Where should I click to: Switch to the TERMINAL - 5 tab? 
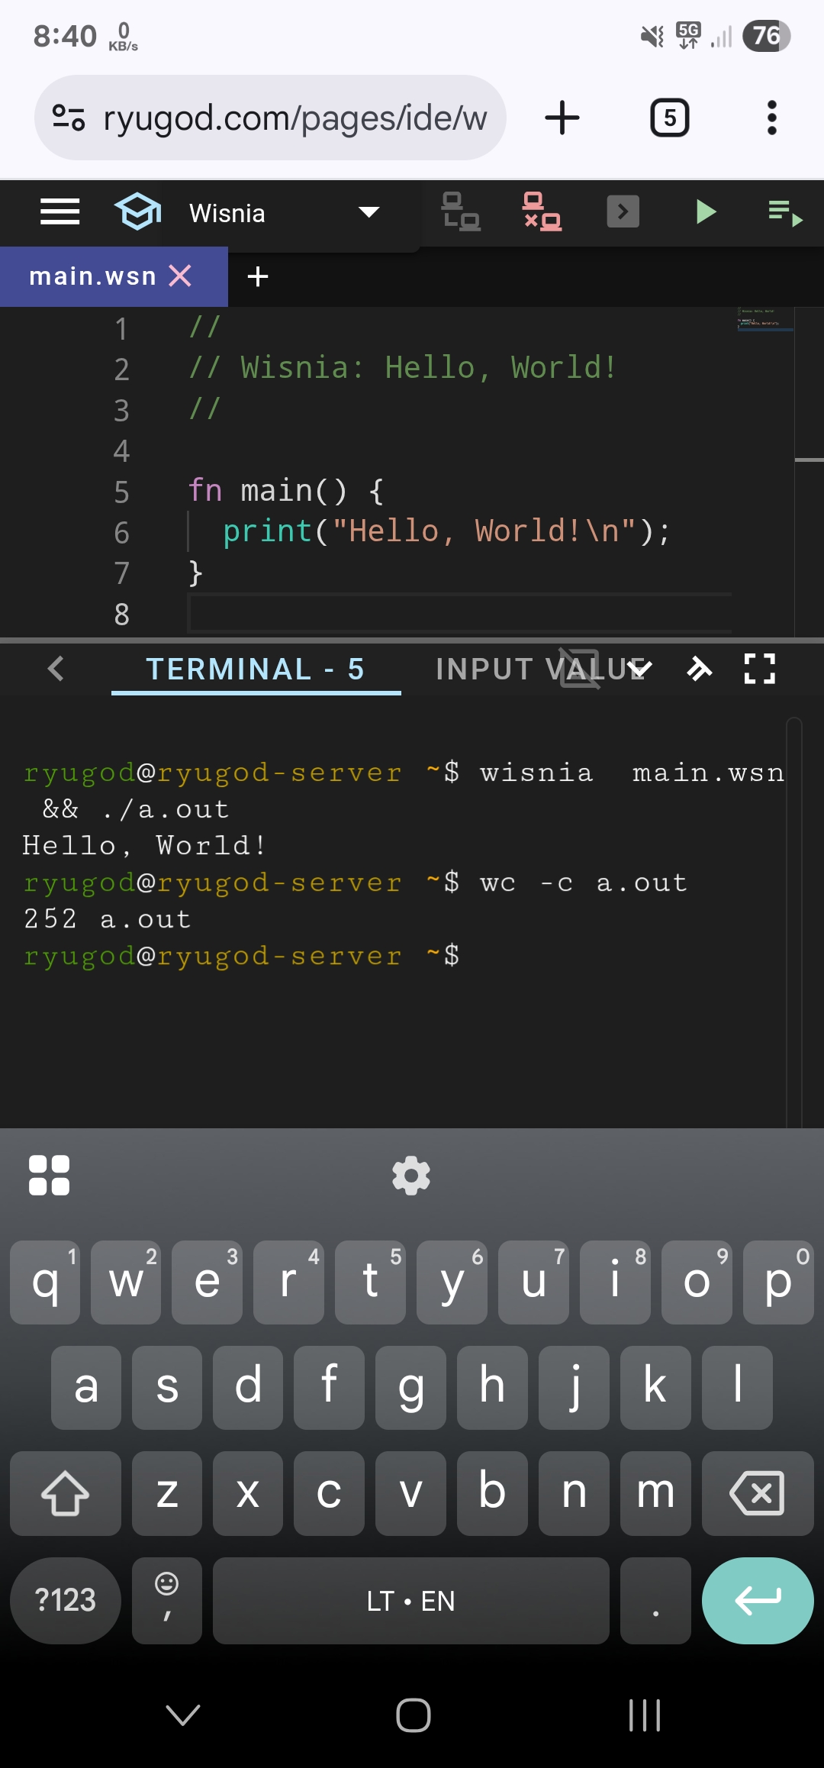tap(256, 669)
